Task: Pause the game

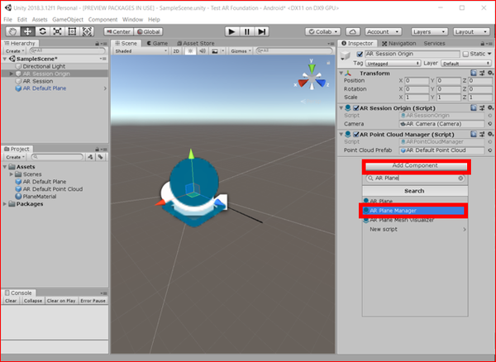Action: 246,31
